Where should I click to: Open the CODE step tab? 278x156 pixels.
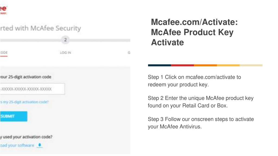pyautogui.click(x=4, y=53)
